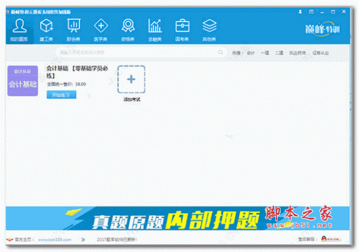Select hot search term 一建
Screen dimensions: 359x252
265,53
